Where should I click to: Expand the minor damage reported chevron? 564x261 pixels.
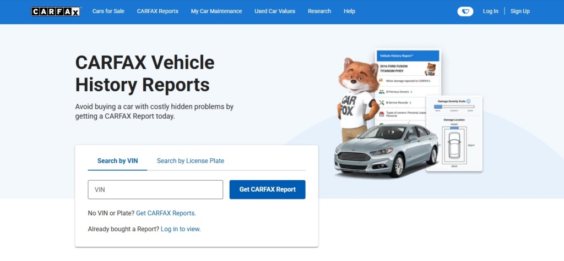(430, 81)
